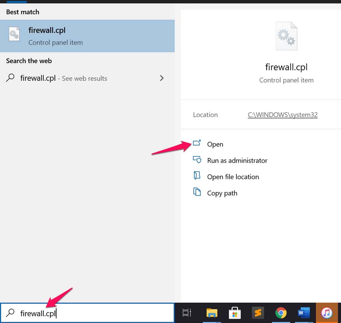
Task: Open iTunes from the taskbar
Action: [x=327, y=313]
